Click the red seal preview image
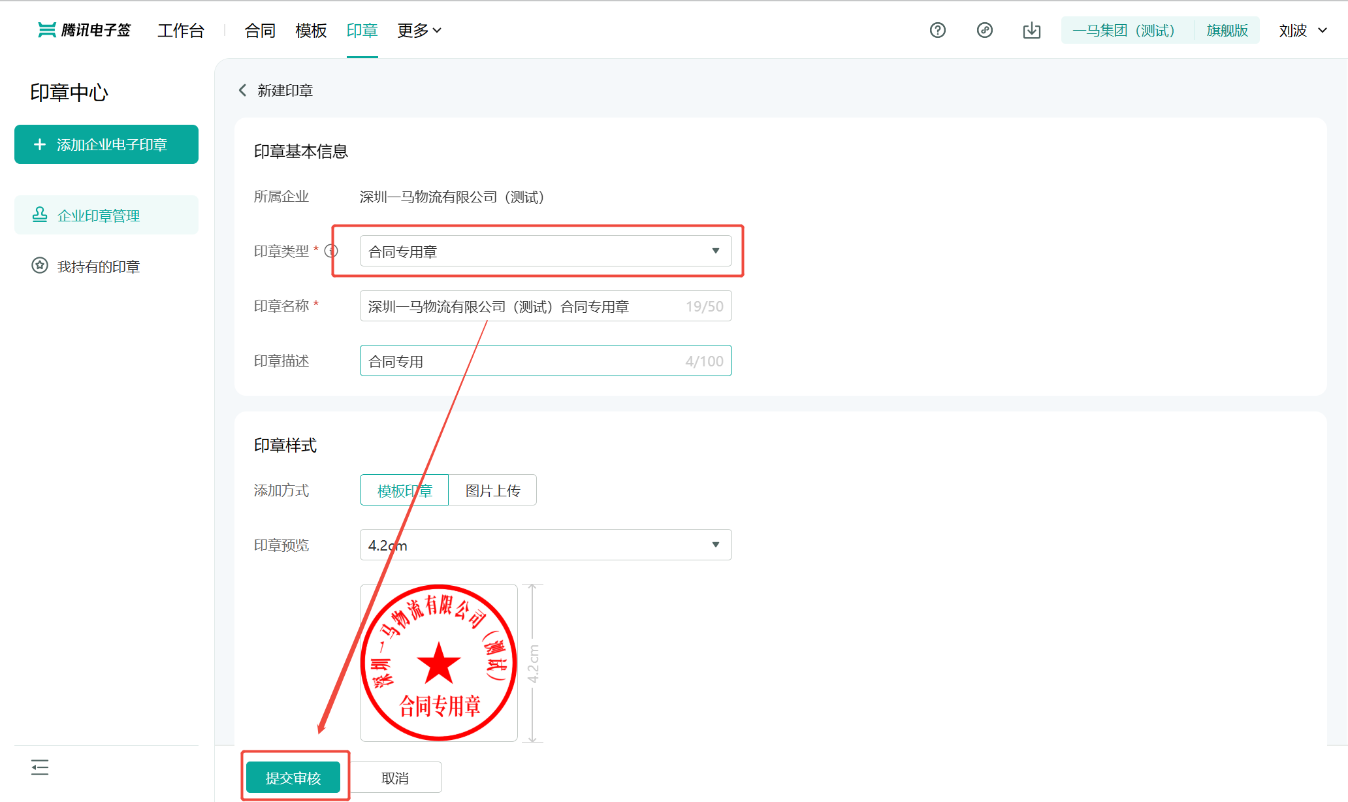1348x802 pixels. tap(439, 662)
